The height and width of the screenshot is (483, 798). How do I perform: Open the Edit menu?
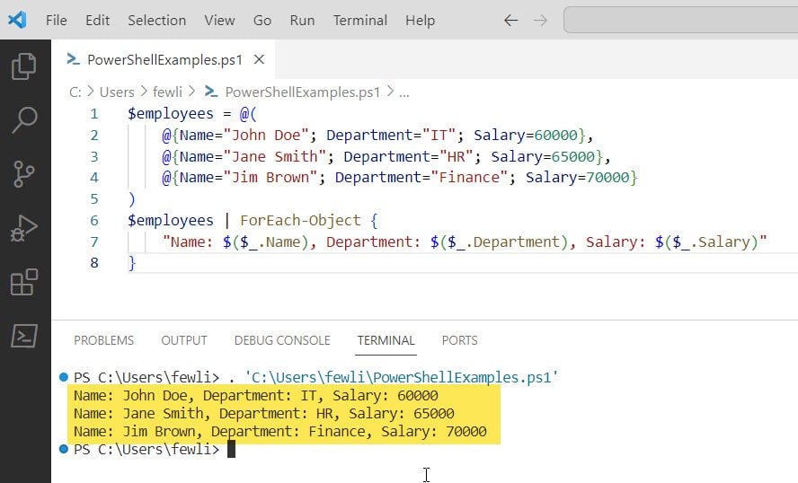click(x=97, y=21)
